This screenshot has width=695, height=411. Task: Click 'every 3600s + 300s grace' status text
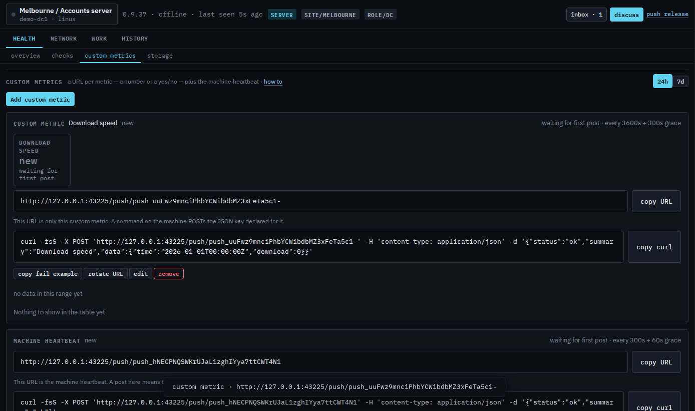(x=643, y=123)
